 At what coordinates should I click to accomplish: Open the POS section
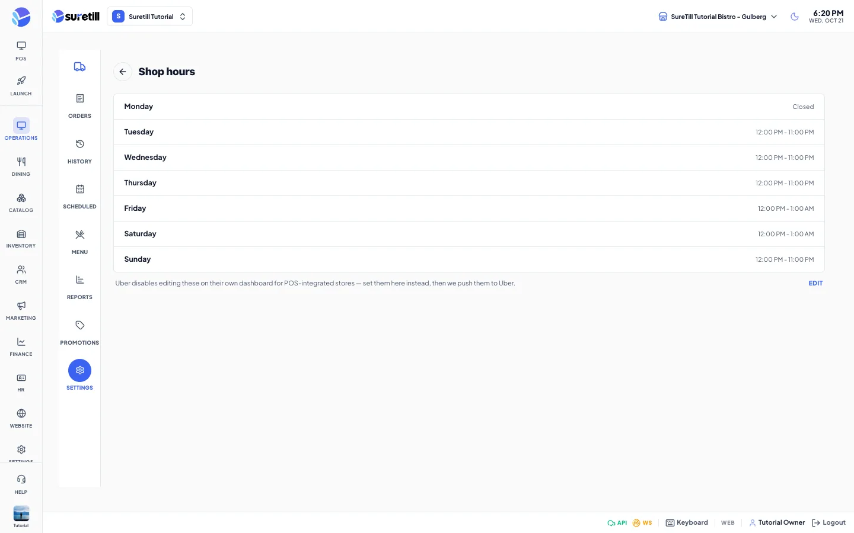[21, 51]
